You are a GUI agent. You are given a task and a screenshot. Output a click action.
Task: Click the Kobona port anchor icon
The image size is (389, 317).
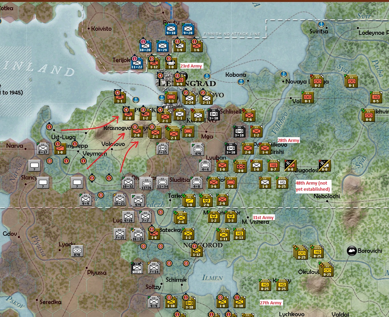coord(241,82)
